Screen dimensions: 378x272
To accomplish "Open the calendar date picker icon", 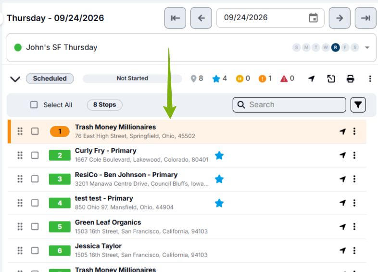I will [x=313, y=18].
